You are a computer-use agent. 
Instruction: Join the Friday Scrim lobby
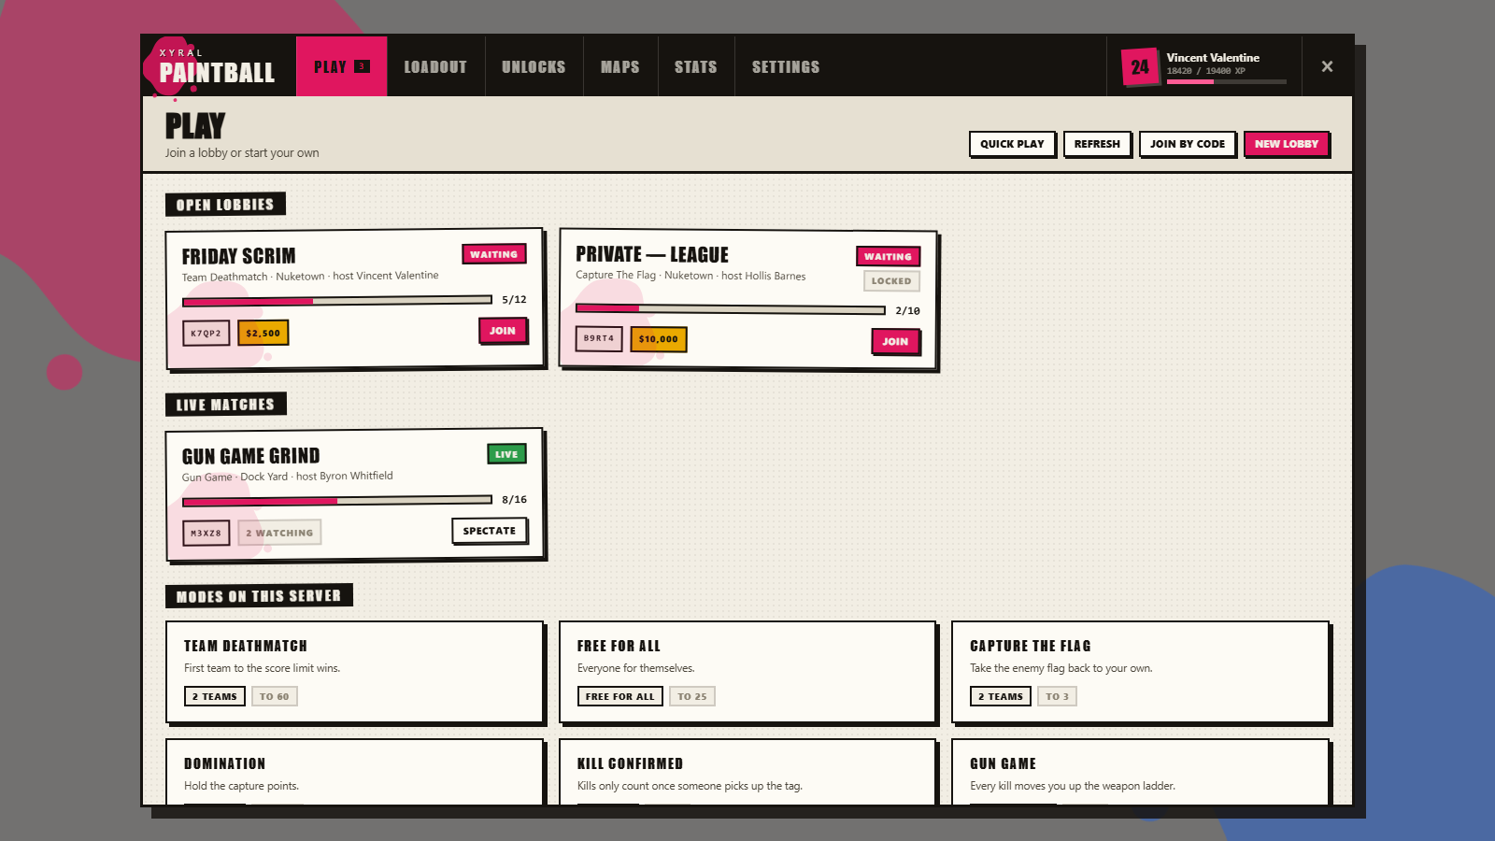click(x=503, y=331)
